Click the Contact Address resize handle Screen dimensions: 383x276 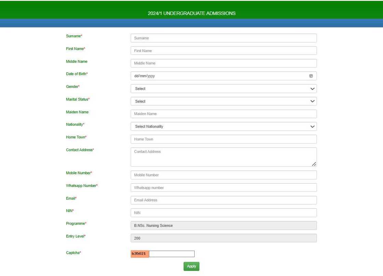(314, 164)
